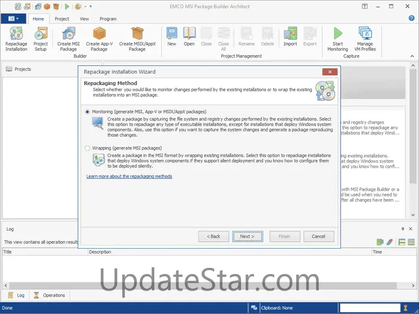This screenshot has height=314, width=419.
Task: Click the Log expand-all rows icon
Action: coord(402,242)
